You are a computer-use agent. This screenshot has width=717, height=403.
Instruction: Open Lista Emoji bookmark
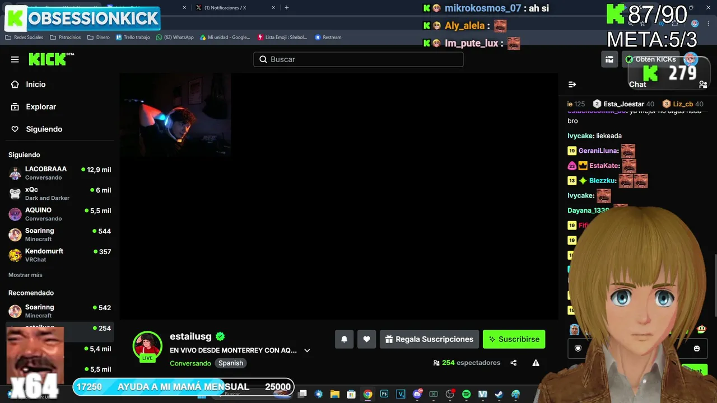[x=282, y=38]
